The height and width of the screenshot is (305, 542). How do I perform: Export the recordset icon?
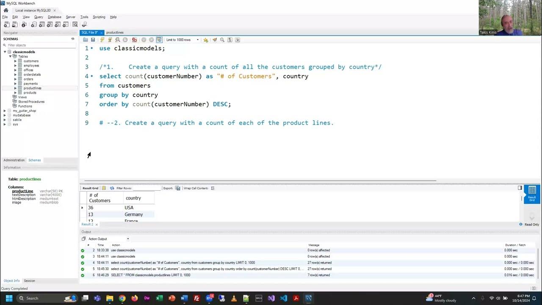pyautogui.click(x=178, y=188)
